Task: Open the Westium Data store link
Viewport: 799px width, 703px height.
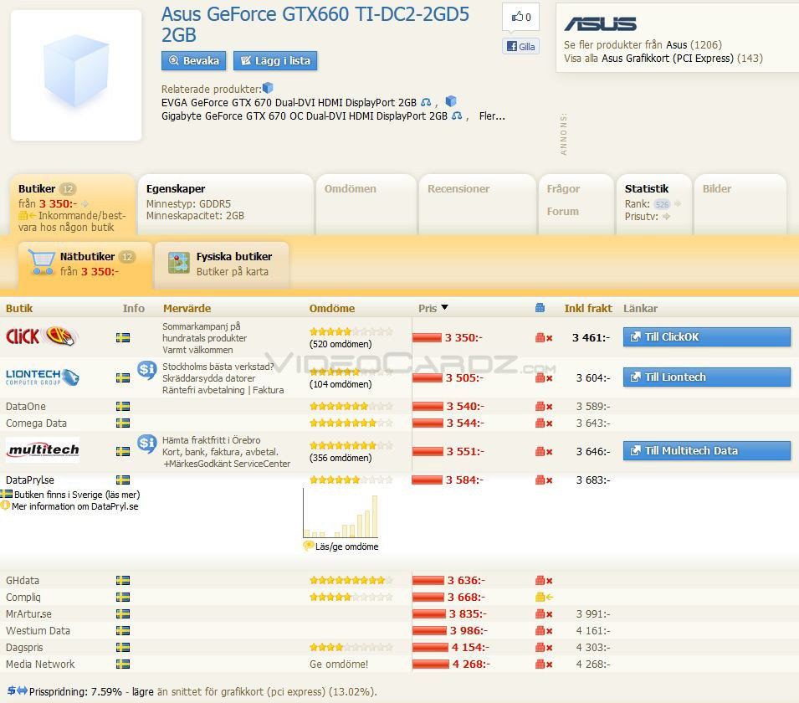Action: point(38,631)
